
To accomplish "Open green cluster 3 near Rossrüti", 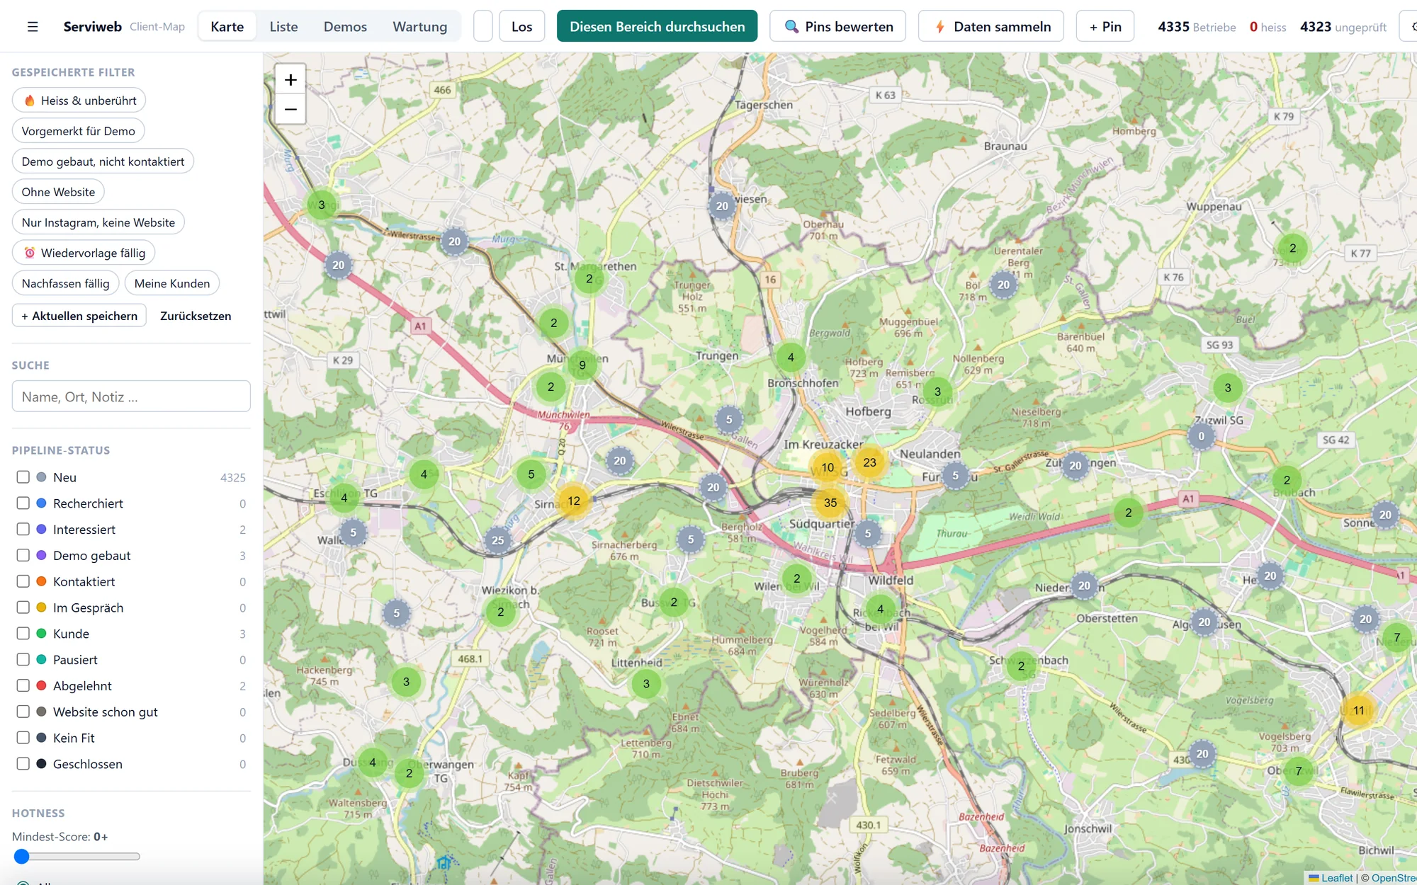I will (937, 392).
